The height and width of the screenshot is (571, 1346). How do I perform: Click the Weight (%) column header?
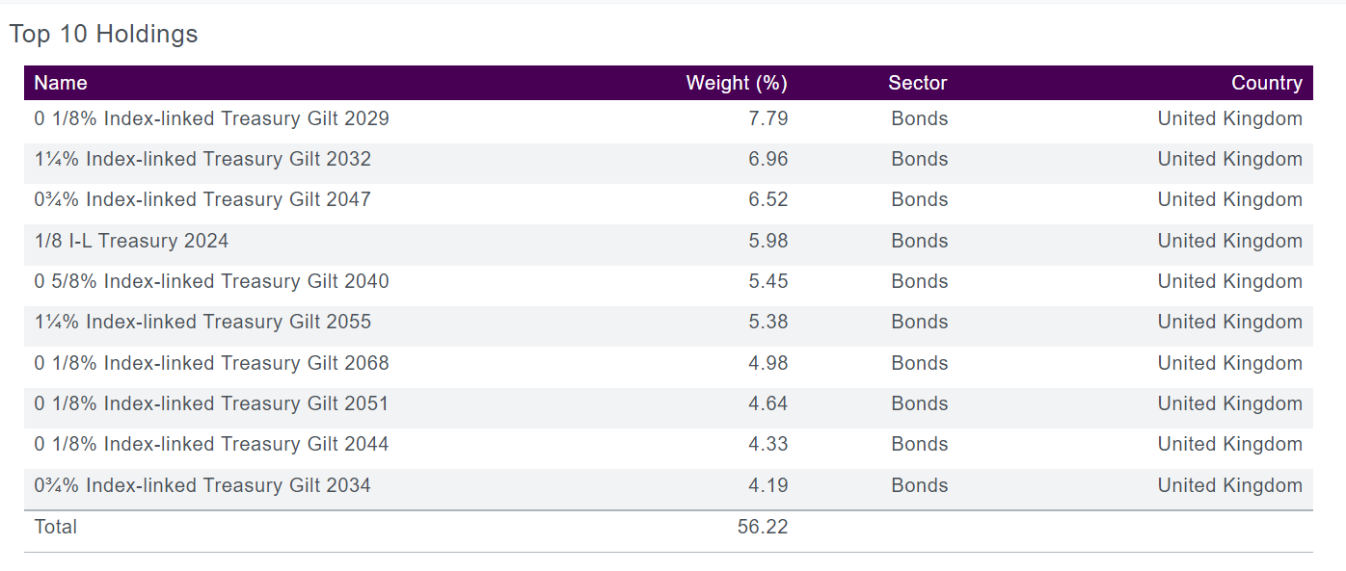click(x=737, y=83)
